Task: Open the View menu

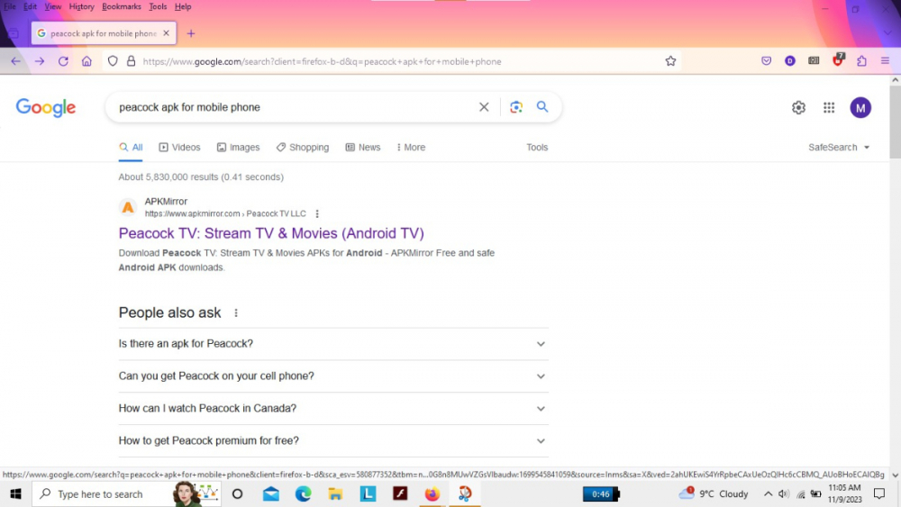Action: (53, 6)
